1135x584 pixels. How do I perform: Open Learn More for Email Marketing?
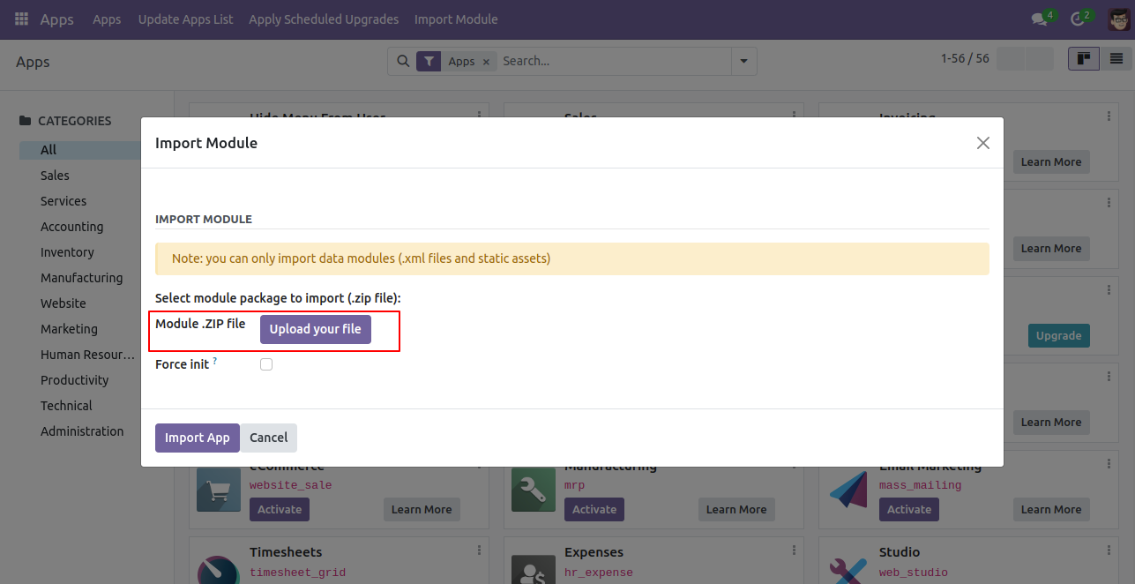(1051, 509)
